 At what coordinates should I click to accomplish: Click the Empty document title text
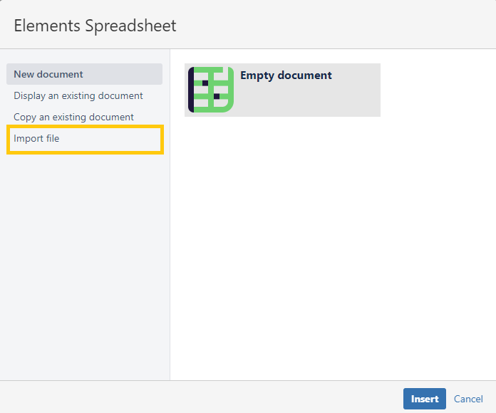pyautogui.click(x=286, y=75)
